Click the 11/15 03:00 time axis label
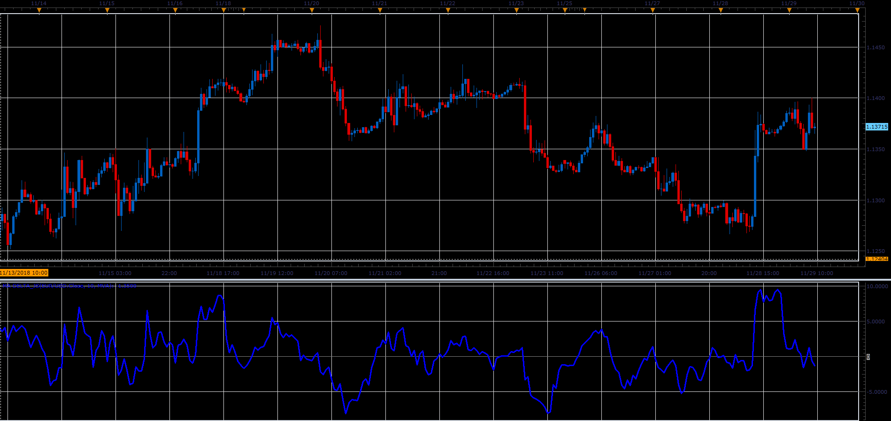The width and height of the screenshot is (891, 421). [115, 273]
